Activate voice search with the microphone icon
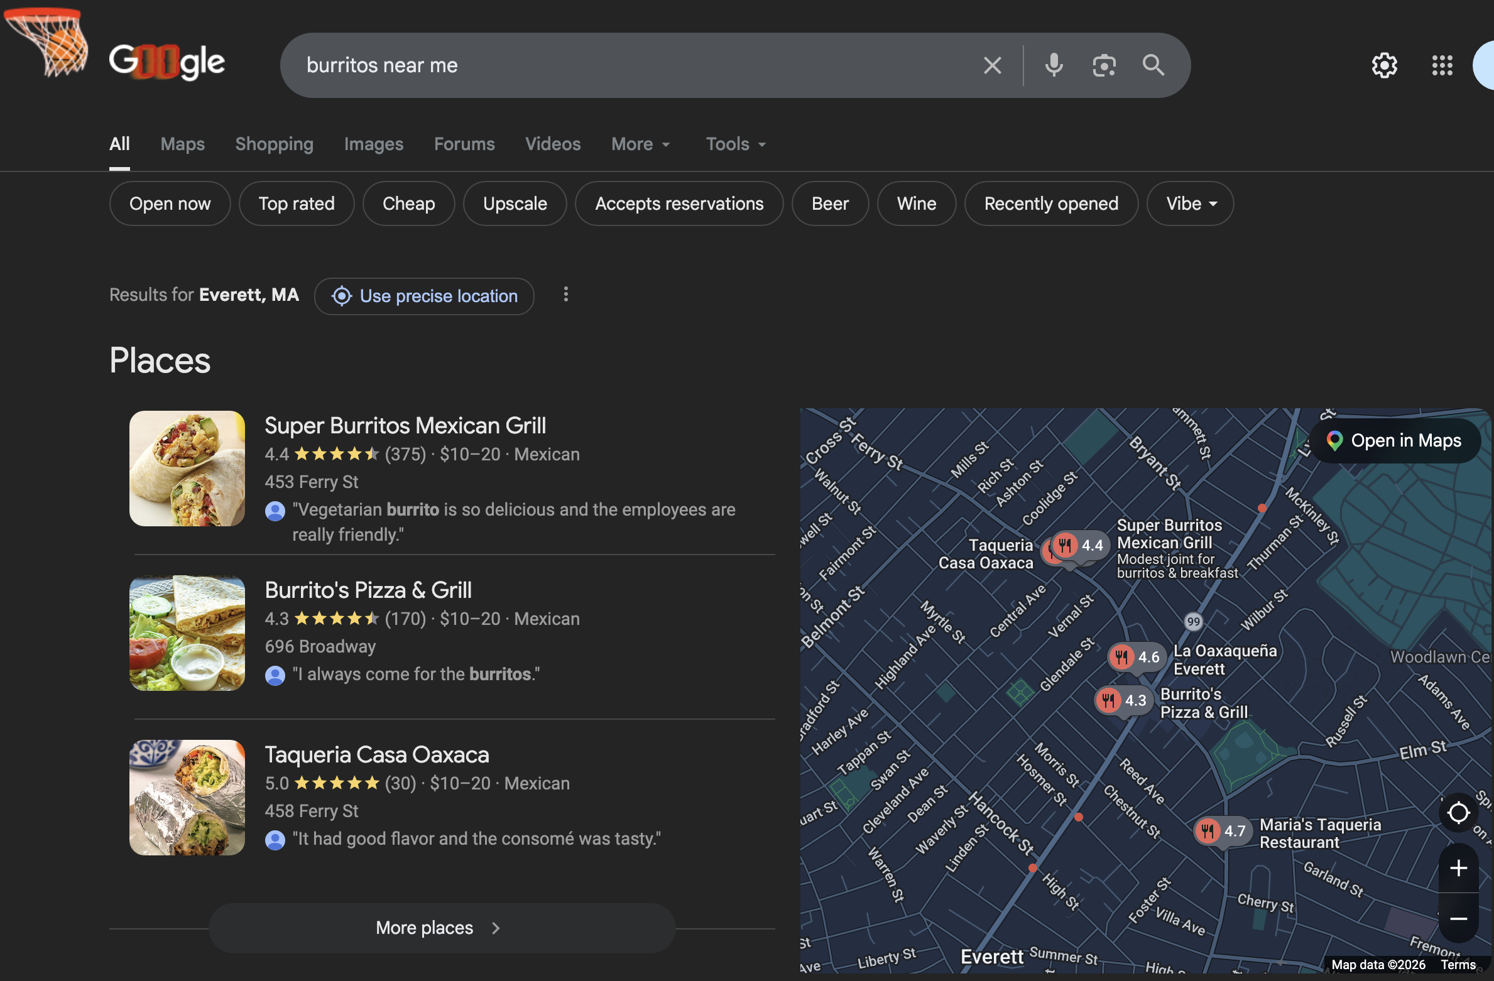 coord(1053,65)
